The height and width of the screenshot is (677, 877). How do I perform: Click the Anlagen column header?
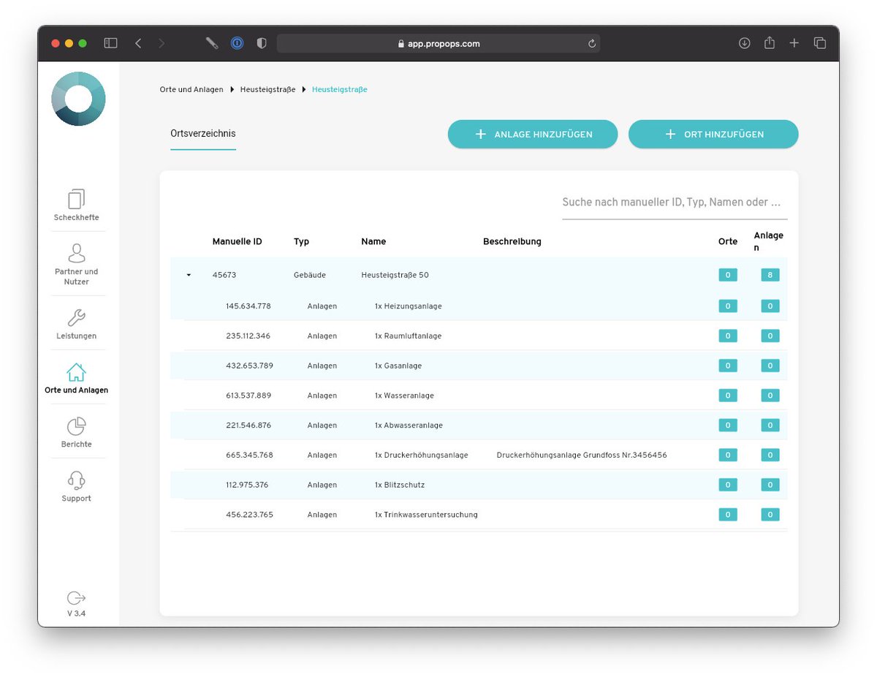(x=768, y=241)
